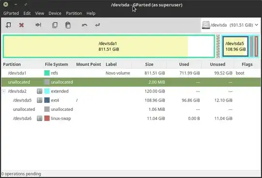
Task: Click the Size column header
Action: click(x=149, y=64)
